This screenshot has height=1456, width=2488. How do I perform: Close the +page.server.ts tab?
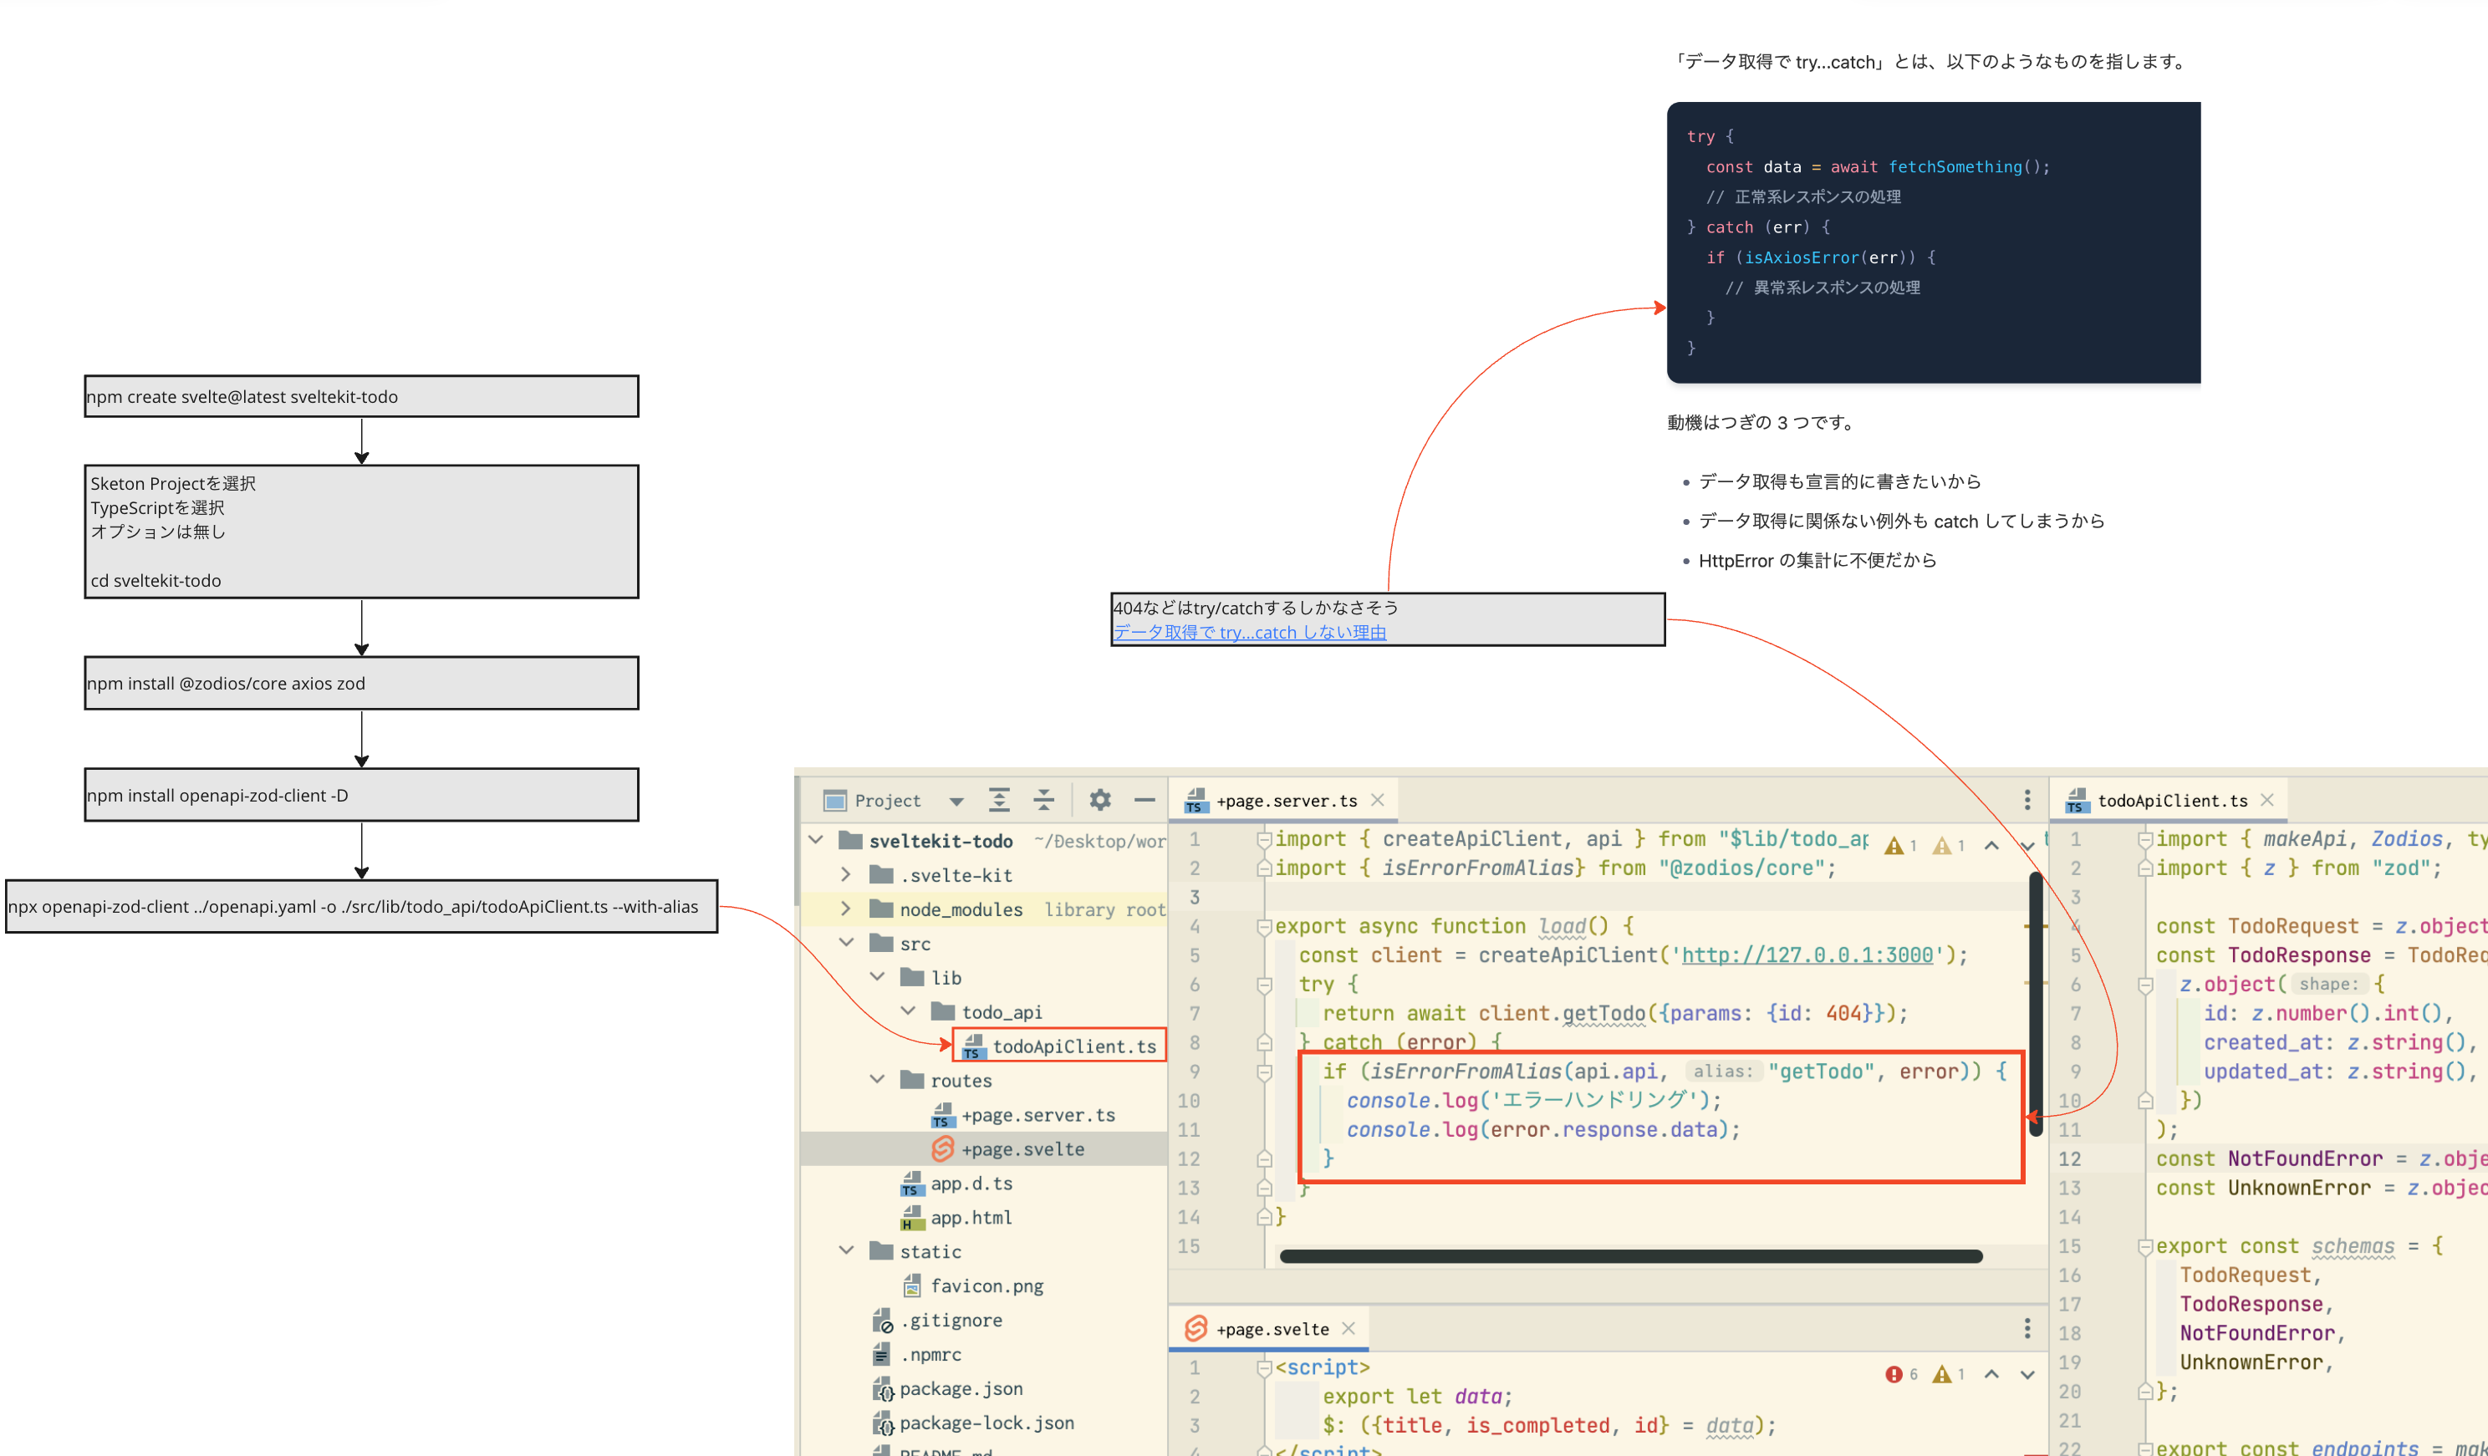pyautogui.click(x=1377, y=800)
